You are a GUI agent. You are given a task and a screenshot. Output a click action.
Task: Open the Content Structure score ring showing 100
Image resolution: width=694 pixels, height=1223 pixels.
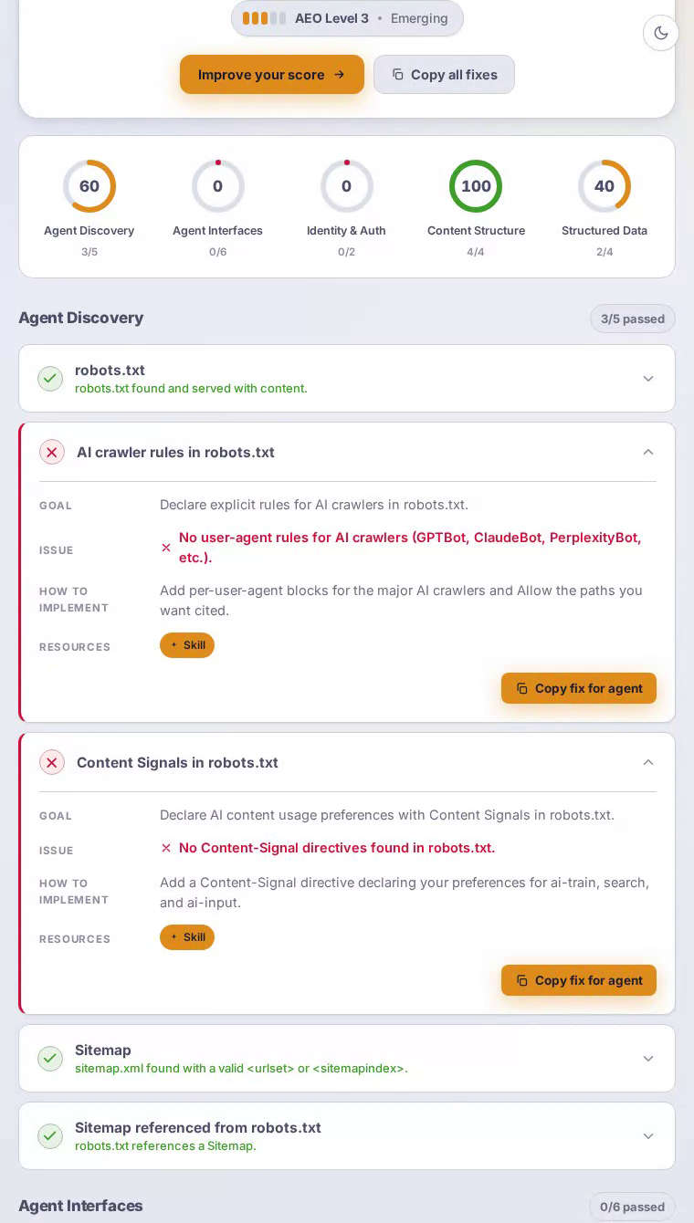point(476,186)
